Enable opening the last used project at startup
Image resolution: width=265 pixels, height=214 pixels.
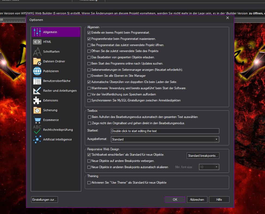coord(89,45)
